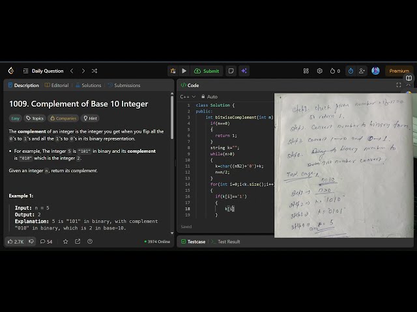Screen dimensions: 417x312
Task: Click the streak flame counter
Action: coord(335,71)
